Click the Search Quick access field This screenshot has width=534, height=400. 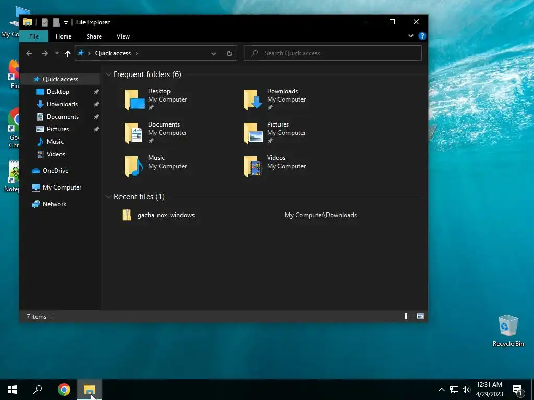[332, 53]
